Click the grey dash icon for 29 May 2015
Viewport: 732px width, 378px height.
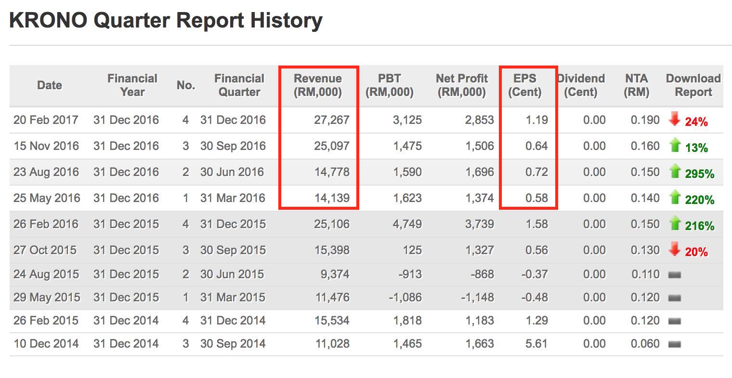click(675, 298)
